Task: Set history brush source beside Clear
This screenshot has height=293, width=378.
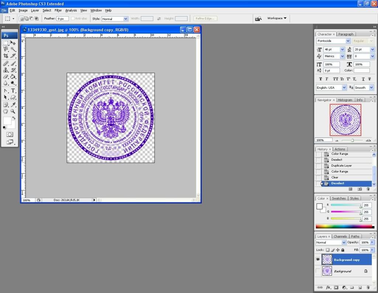Action: (x=318, y=177)
